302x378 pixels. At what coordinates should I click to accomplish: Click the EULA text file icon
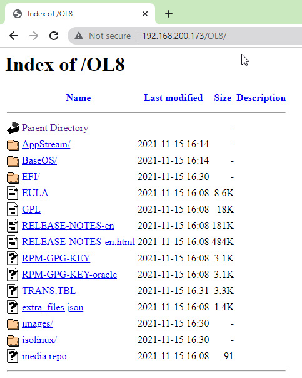(13, 193)
